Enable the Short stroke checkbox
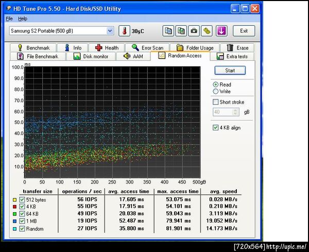This screenshot has height=252, width=309. click(x=216, y=102)
